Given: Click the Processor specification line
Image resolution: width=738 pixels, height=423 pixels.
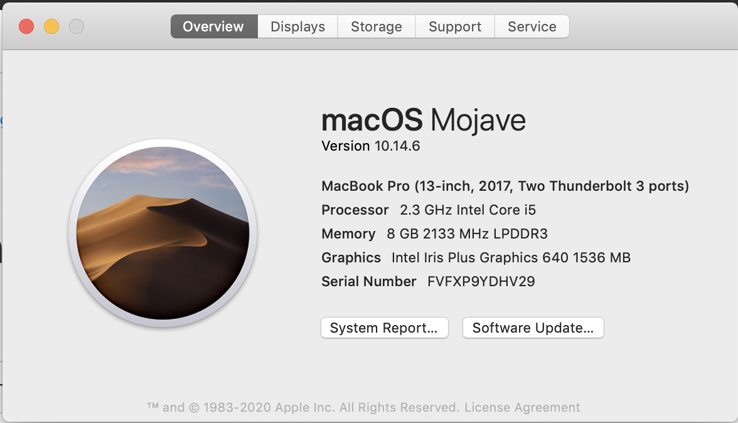Looking at the screenshot, I should point(429,210).
